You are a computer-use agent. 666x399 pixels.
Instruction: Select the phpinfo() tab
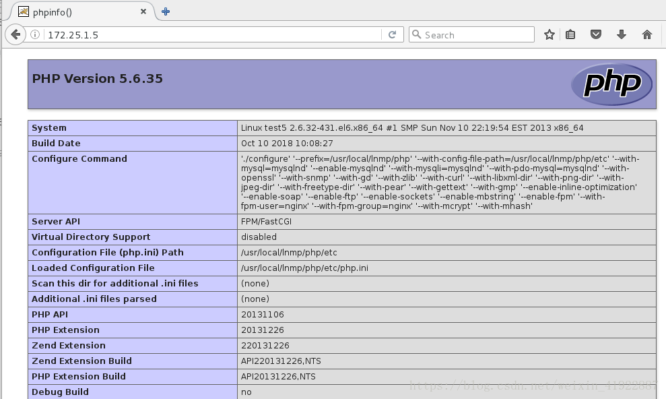[83, 11]
